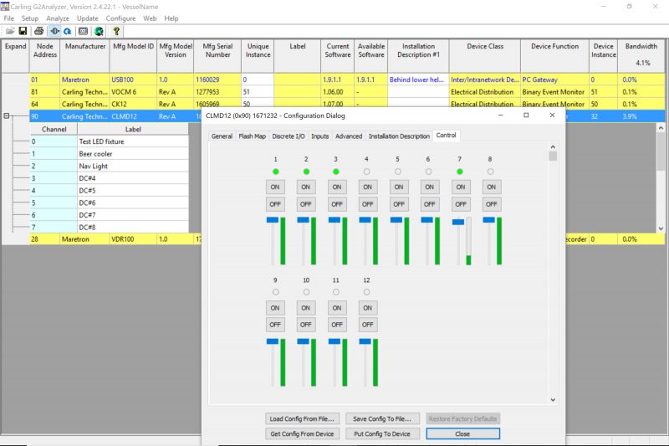Click the globe web toolbar icon

coord(99,31)
